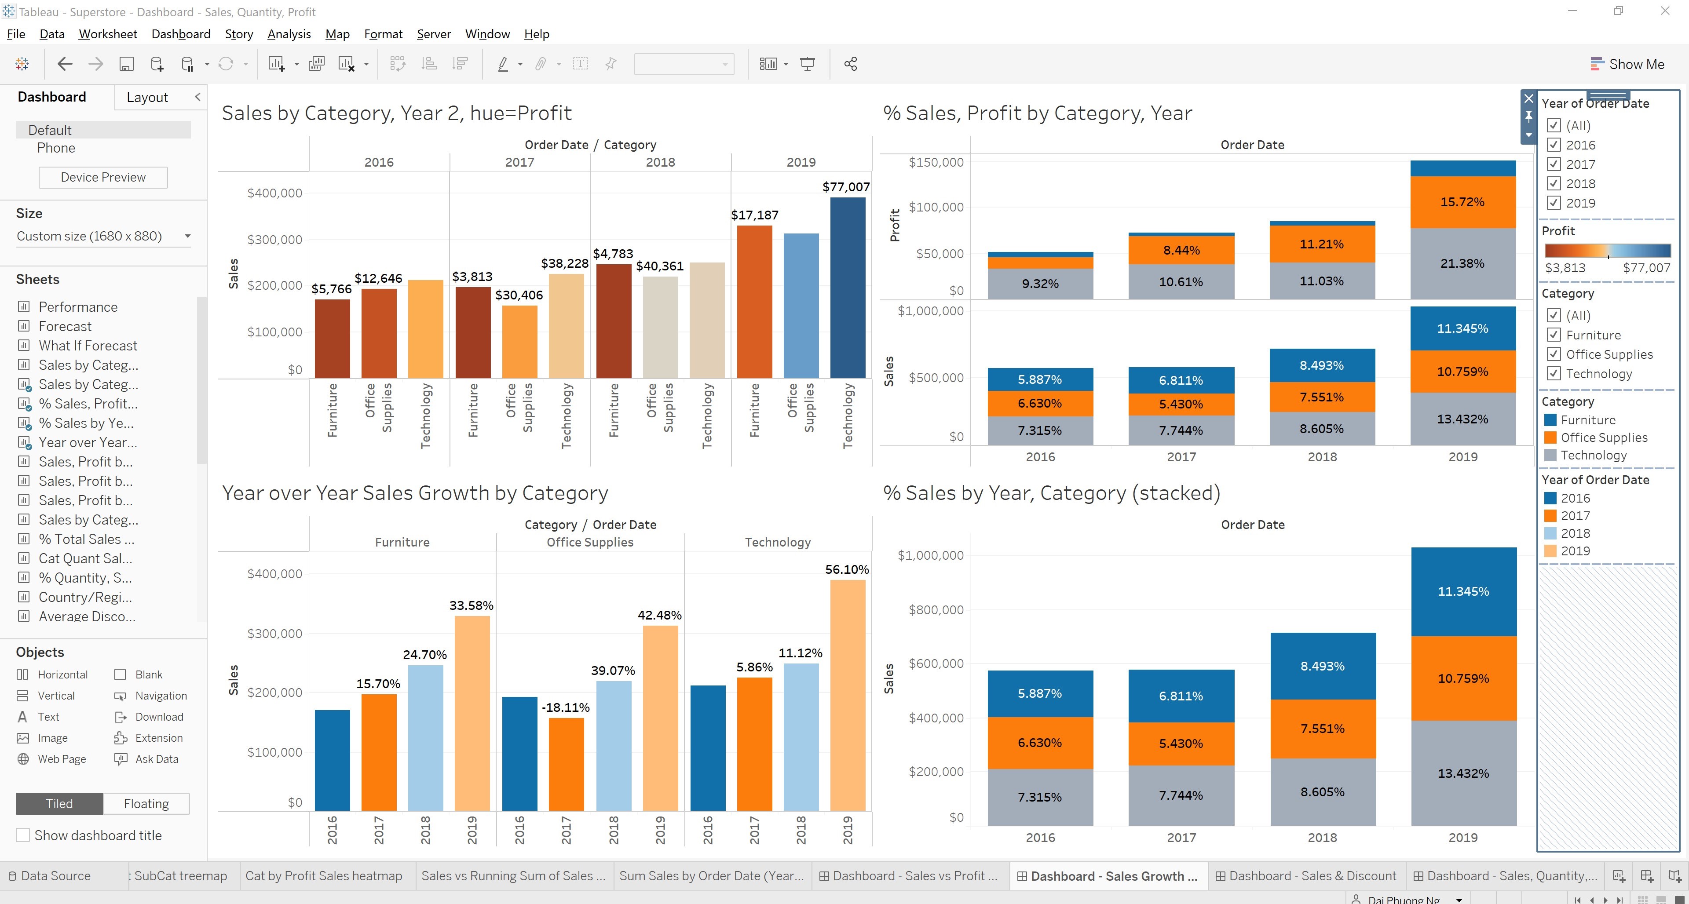Open the Analysis menu
This screenshot has width=1689, height=904.
tap(289, 34)
